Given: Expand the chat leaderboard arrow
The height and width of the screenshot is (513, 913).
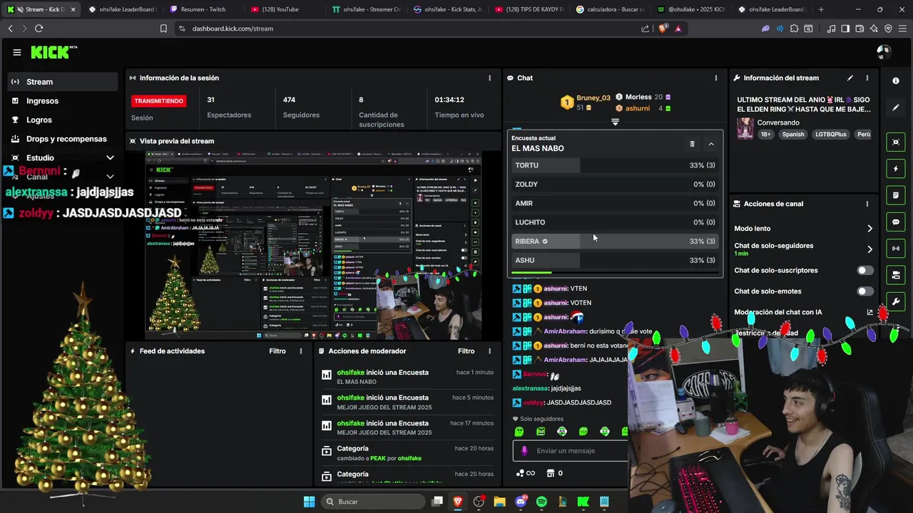Looking at the screenshot, I should point(615,122).
